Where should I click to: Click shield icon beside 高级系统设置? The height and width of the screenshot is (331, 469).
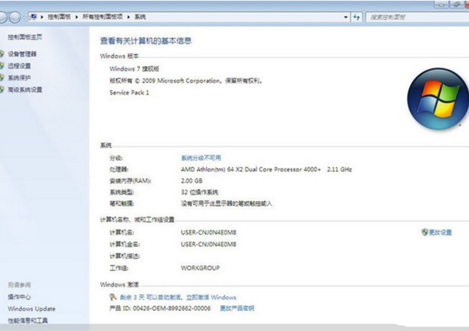point(2,89)
